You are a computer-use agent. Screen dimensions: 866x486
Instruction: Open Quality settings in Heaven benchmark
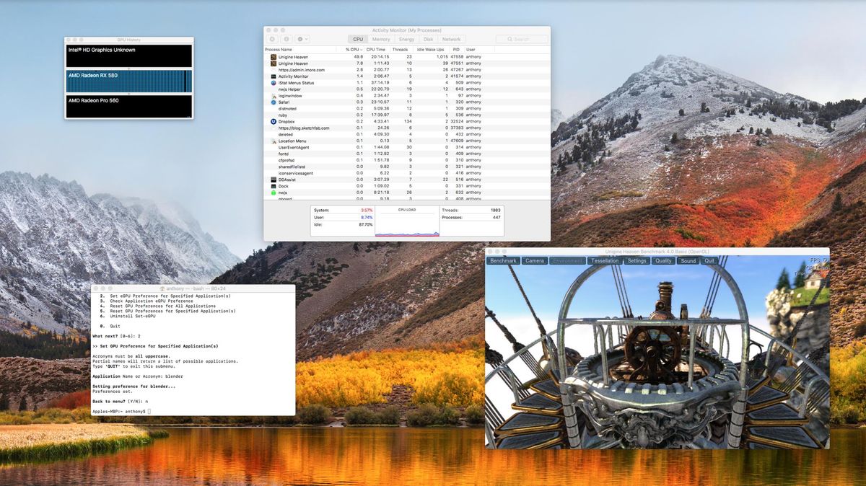click(x=663, y=260)
